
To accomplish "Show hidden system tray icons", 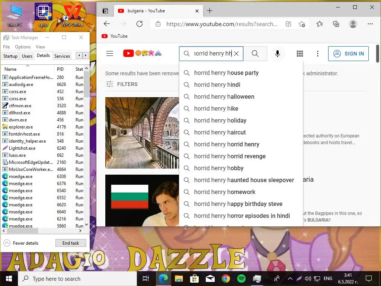I will (290, 279).
